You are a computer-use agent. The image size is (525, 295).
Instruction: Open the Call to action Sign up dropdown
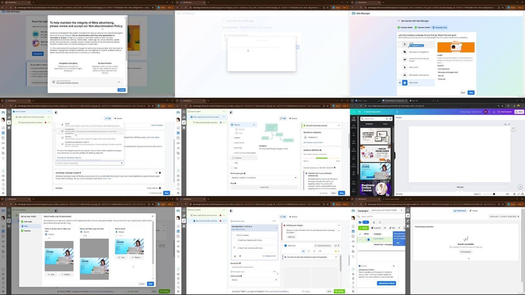click(254, 280)
